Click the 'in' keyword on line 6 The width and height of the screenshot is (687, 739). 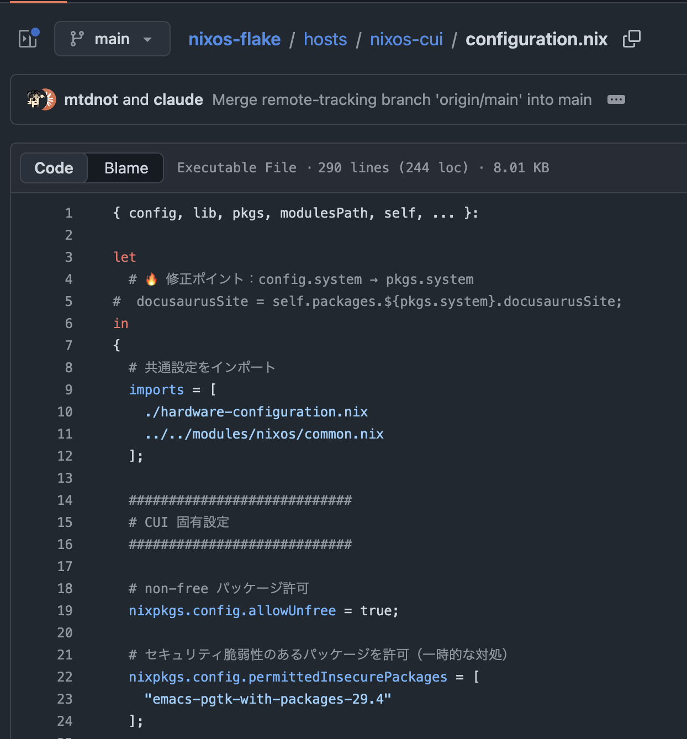pyautogui.click(x=121, y=324)
